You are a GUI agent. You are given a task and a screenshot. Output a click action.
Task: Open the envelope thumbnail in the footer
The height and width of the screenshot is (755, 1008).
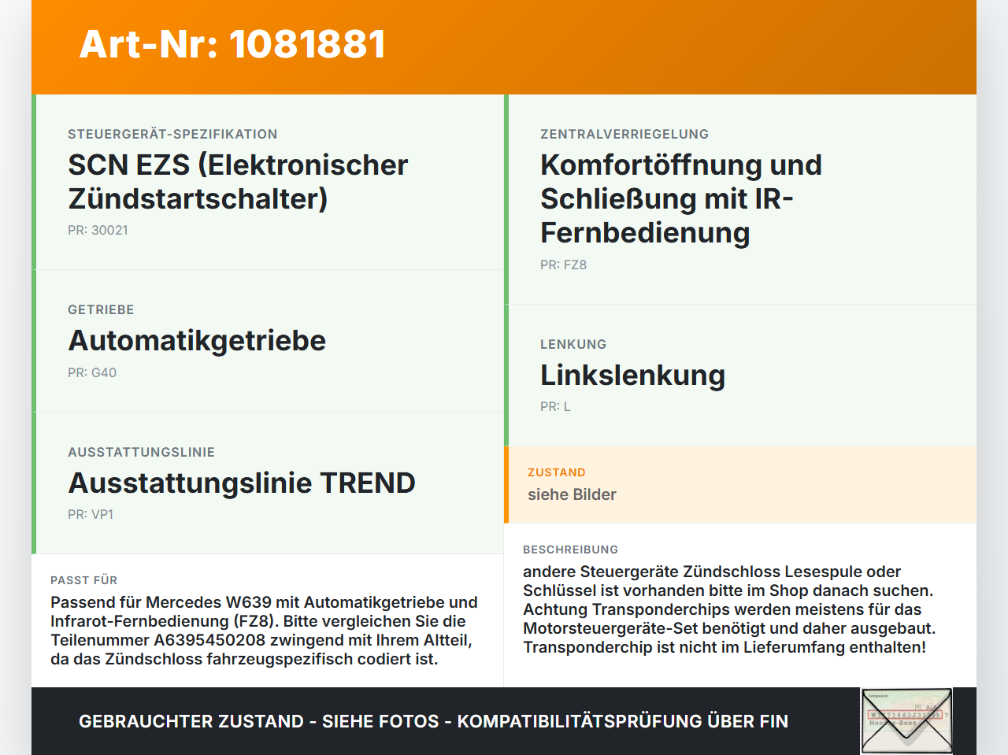click(906, 721)
